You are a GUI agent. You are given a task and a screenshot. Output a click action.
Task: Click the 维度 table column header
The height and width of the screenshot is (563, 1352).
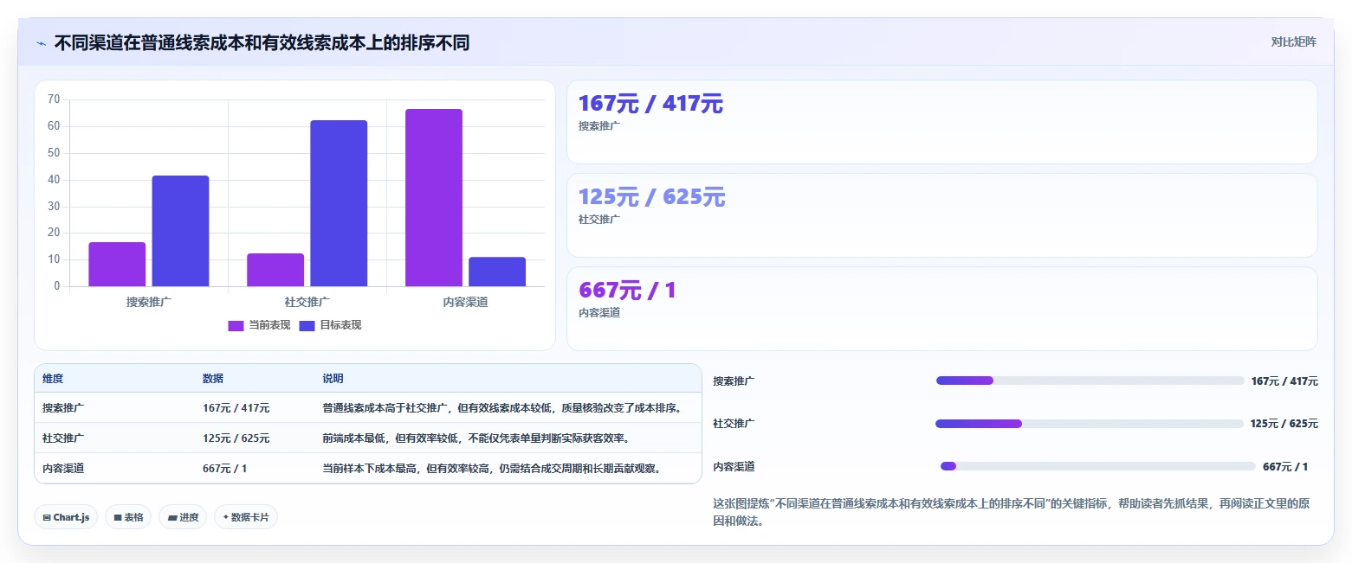pos(53,379)
